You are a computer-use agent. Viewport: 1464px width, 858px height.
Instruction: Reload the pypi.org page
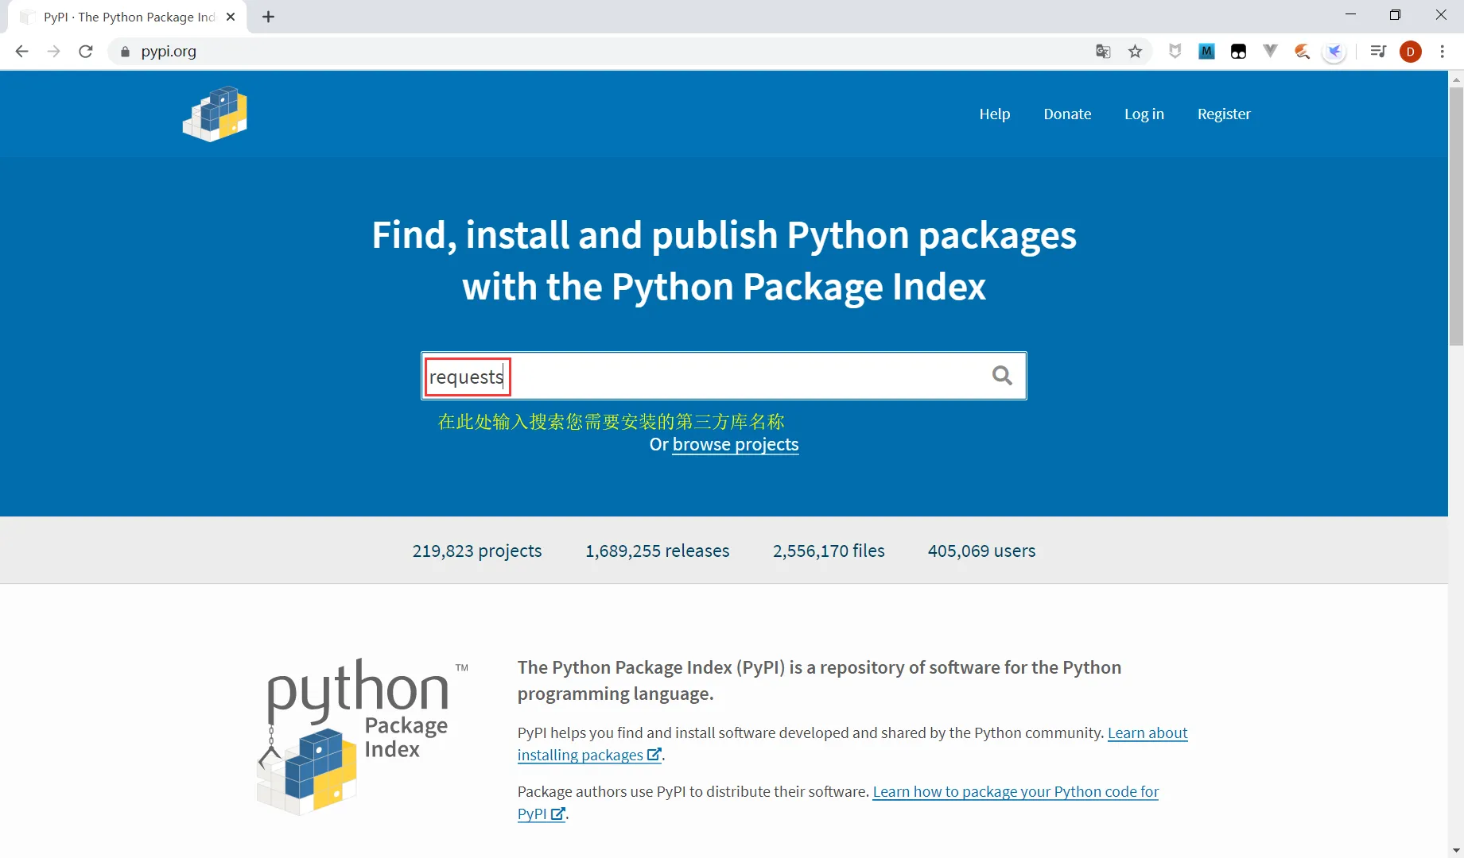[x=86, y=52]
